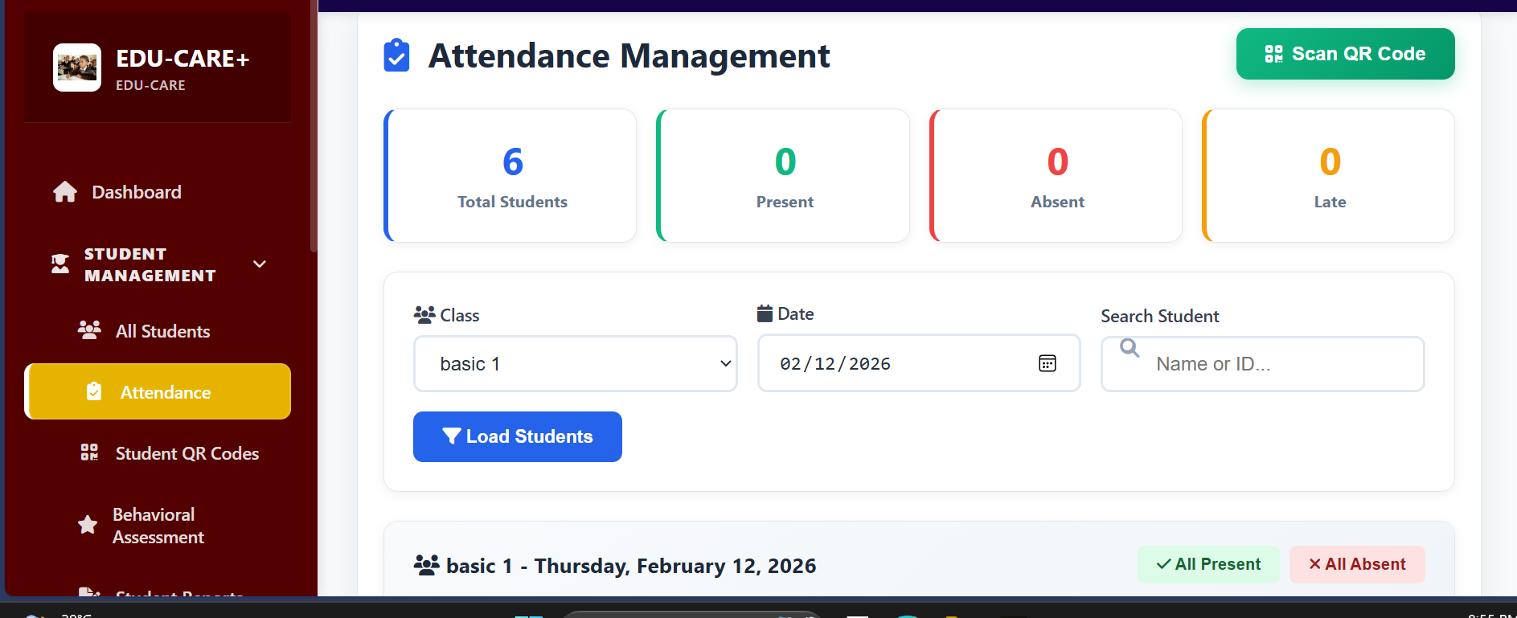Select All Students from the sidebar menu

[162, 330]
